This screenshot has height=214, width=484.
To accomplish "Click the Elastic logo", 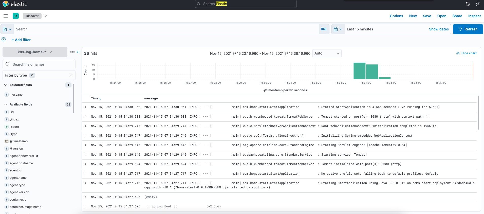I will [15, 4].
